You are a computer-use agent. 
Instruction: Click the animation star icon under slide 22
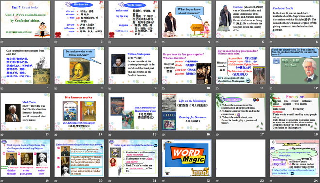pos(163,181)
